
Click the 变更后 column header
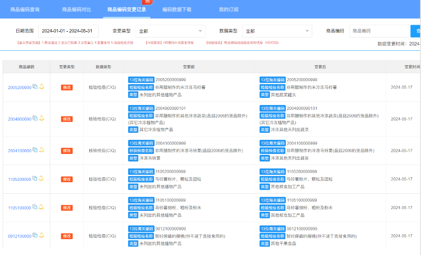pos(320,67)
